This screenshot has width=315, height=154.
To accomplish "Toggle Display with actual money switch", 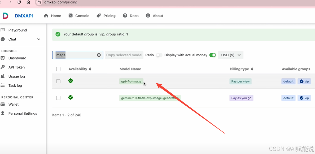I will point(213,55).
